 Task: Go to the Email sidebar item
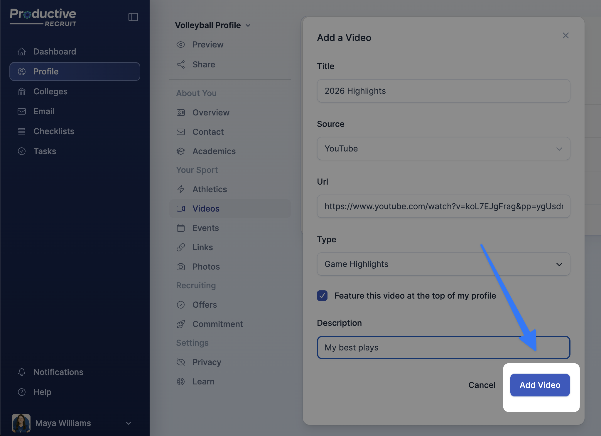pyautogui.click(x=44, y=111)
